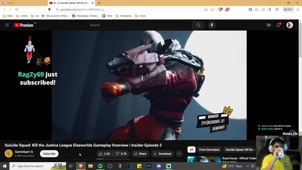Open the credits bookmarks folder
The image size is (302, 170).
click(x=22, y=16)
